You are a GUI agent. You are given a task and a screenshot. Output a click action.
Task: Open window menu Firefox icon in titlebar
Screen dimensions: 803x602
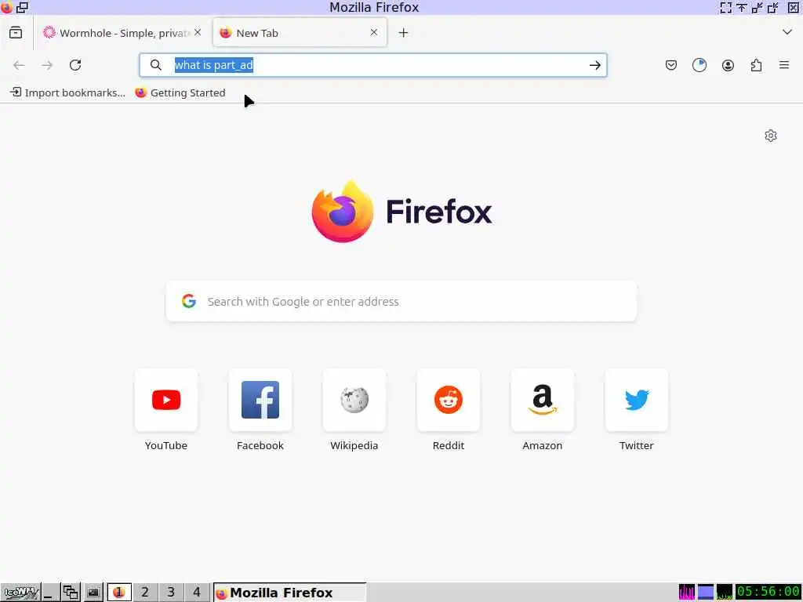(x=6, y=7)
